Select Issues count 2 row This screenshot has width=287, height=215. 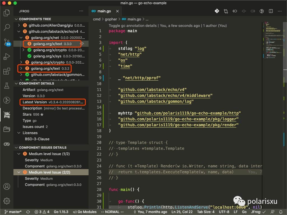[x=51, y=127]
